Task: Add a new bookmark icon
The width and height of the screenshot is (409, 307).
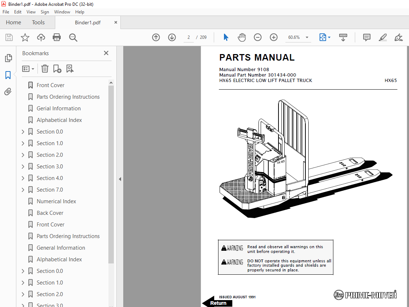Action: (57, 69)
